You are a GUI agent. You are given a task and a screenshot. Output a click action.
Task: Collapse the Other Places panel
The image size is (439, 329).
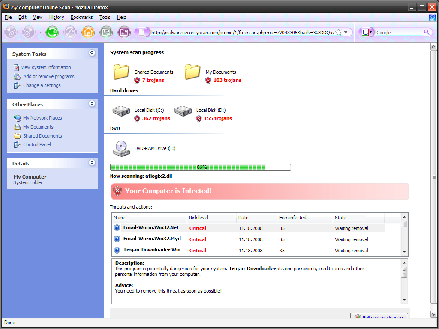click(92, 104)
